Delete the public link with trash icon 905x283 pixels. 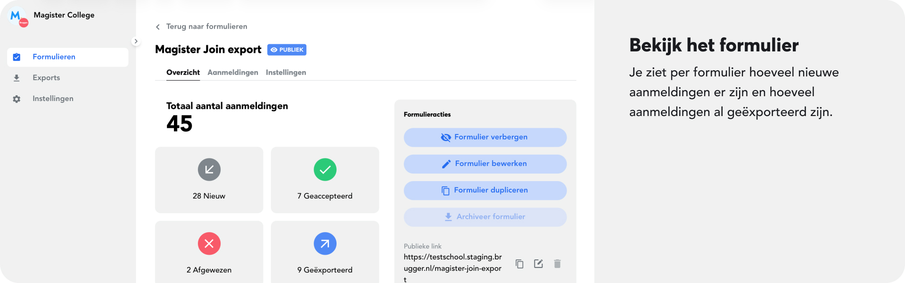557,264
